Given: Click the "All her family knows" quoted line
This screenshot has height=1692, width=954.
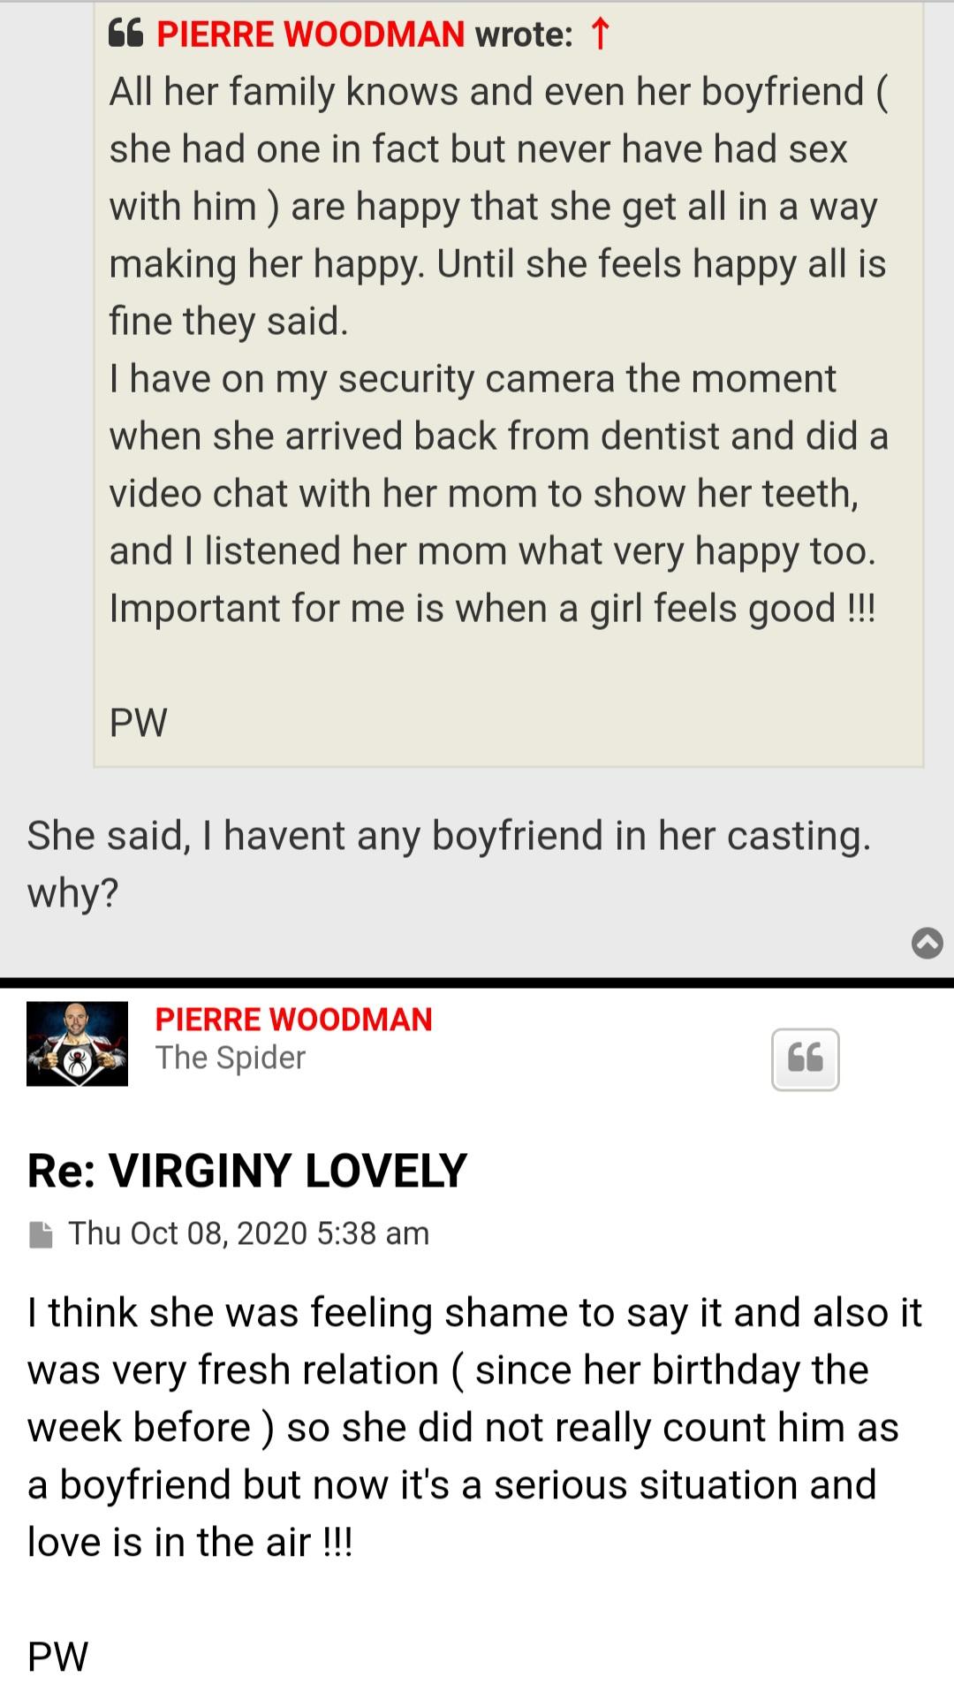Looking at the screenshot, I should coord(498,92).
